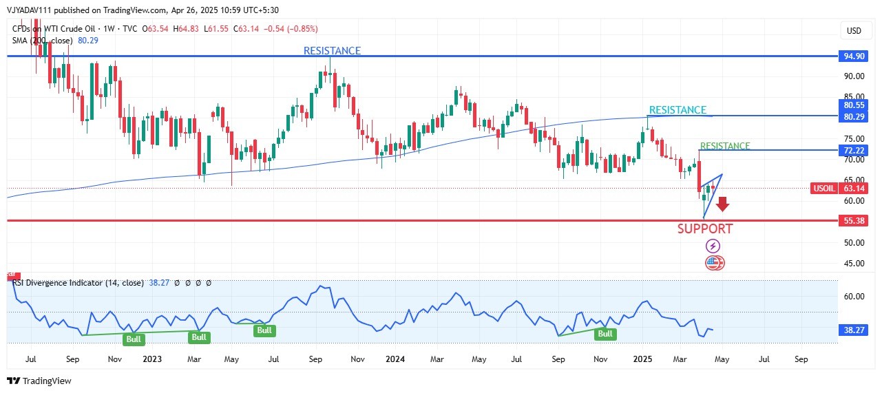Click the 72.22 resistance price label
This screenshot has width=882, height=393.
coord(854,150)
